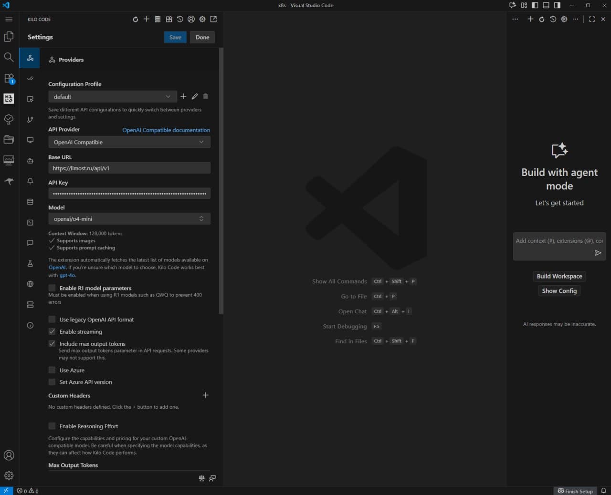This screenshot has height=495, width=611.
Task: Select the Experimental settings flask icon
Action: pos(30,263)
